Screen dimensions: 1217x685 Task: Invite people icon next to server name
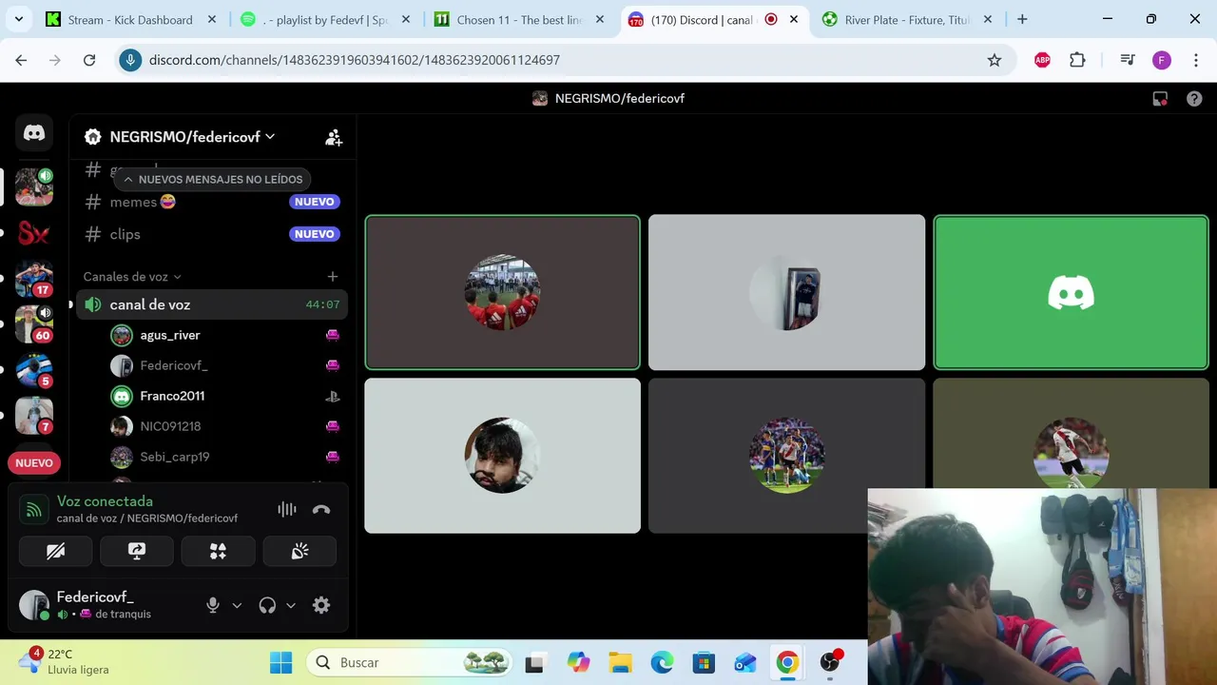point(334,137)
